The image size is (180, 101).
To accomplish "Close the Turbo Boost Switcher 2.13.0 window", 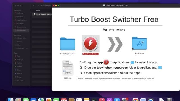I will 53,6.
